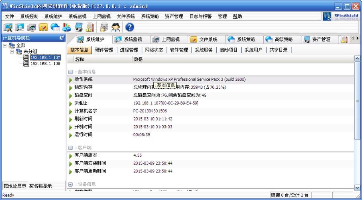Open the 帮助 menu

[x=237, y=16]
